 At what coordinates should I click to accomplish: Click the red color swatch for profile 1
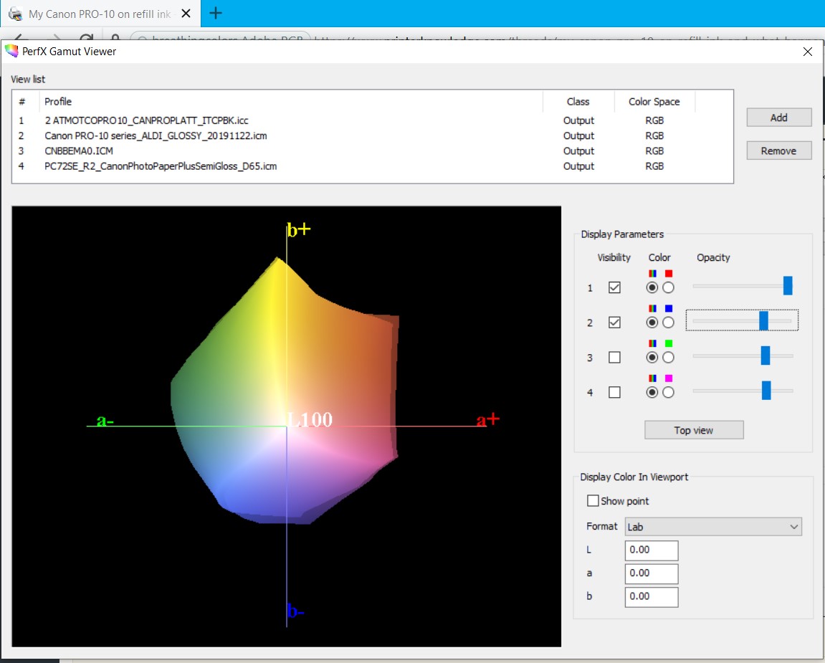click(x=669, y=274)
